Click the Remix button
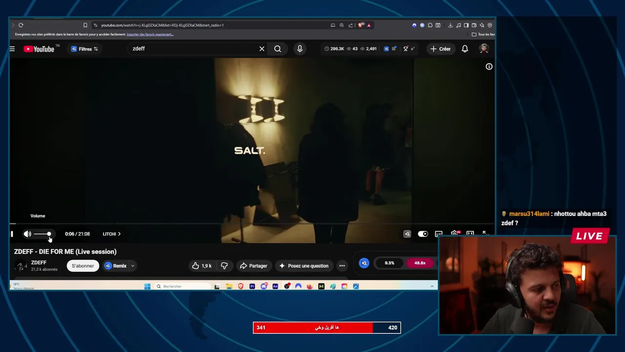Viewport: 625px width, 352px height. (116, 266)
